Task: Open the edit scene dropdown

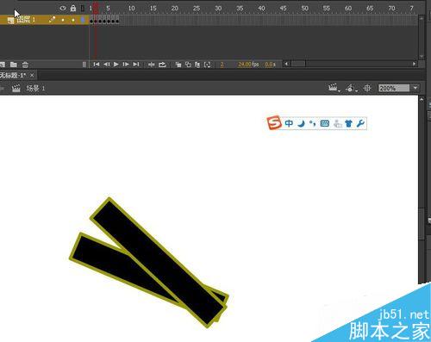Action: click(x=334, y=88)
